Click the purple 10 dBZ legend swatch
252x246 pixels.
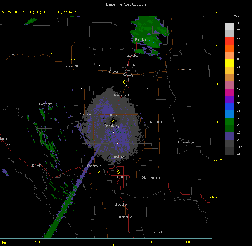point(230,136)
